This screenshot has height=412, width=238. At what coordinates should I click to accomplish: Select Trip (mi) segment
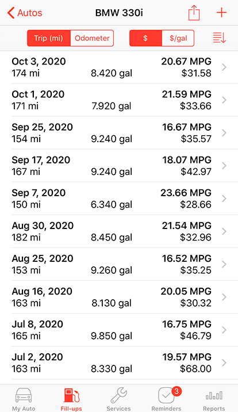coord(49,38)
